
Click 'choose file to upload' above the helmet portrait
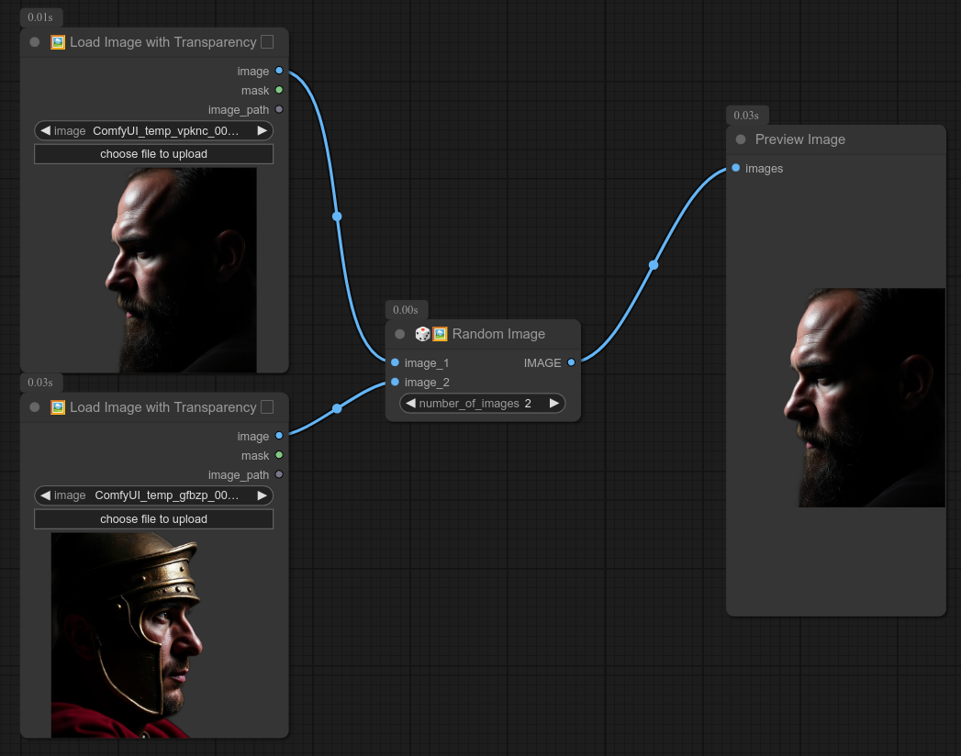click(154, 519)
